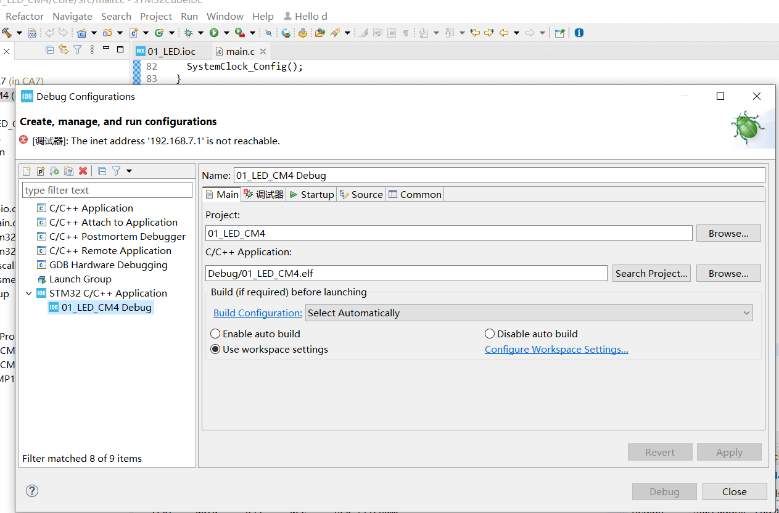Collapse all configurations in dialog tree
Viewport: 779px width, 513px height.
click(x=102, y=171)
